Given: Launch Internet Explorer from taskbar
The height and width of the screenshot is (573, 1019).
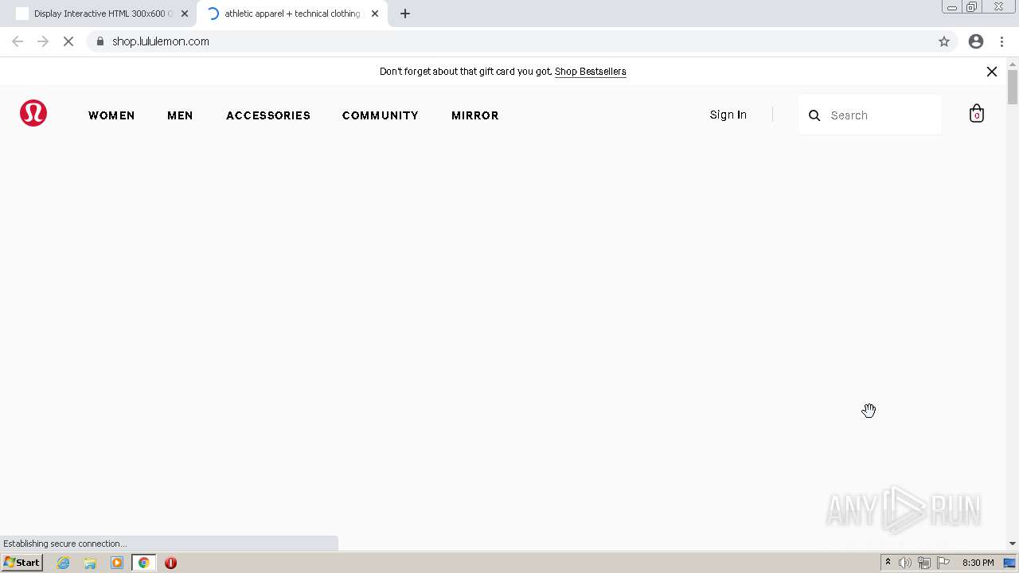Looking at the screenshot, I should (64, 563).
